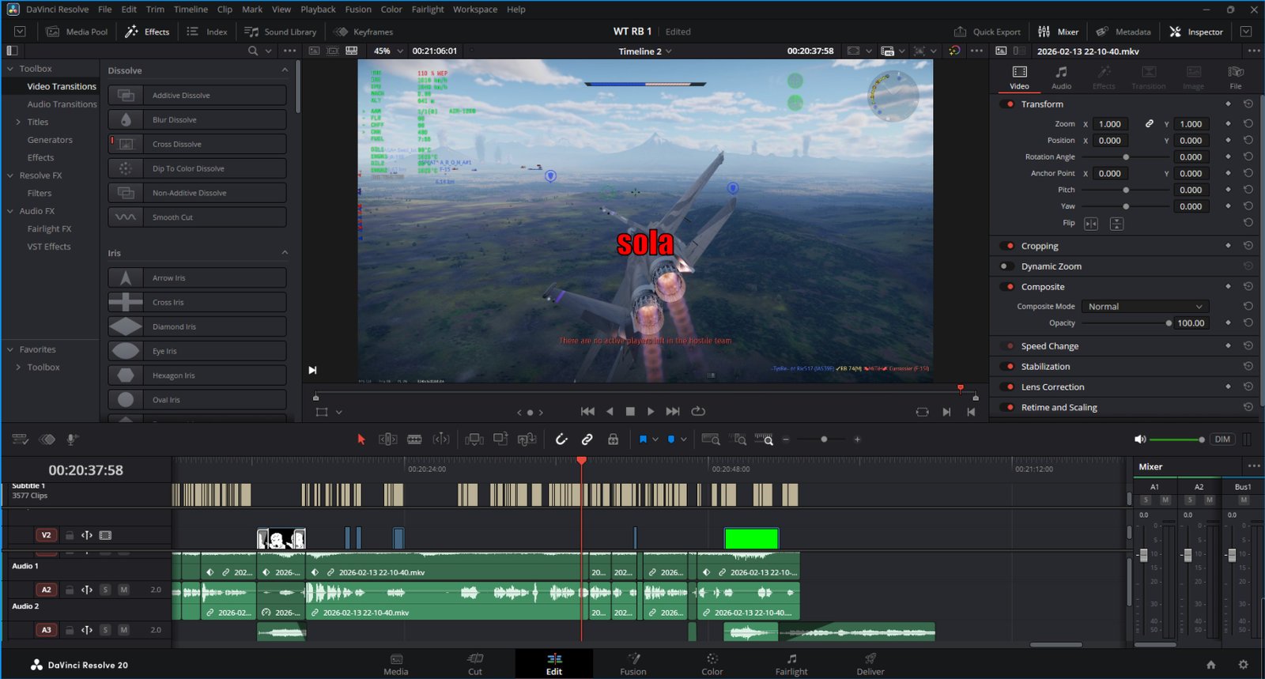The height and width of the screenshot is (679, 1265).
Task: Toggle timeline Snapping magnet icon
Action: [x=561, y=439]
